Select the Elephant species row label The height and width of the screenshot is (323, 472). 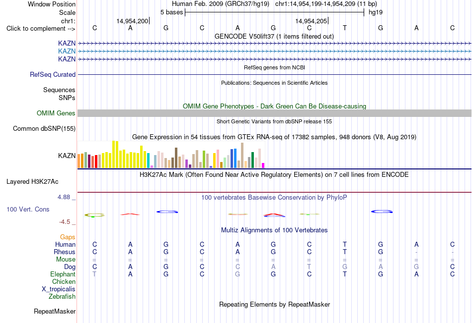click(x=63, y=274)
